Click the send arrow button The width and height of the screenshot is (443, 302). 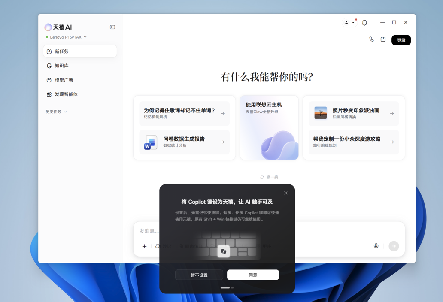tap(394, 246)
